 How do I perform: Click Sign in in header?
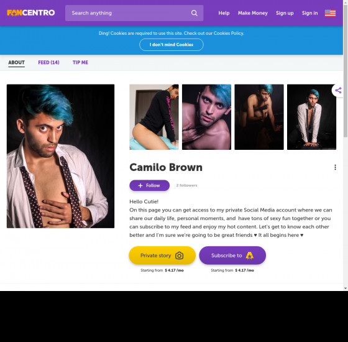(309, 13)
